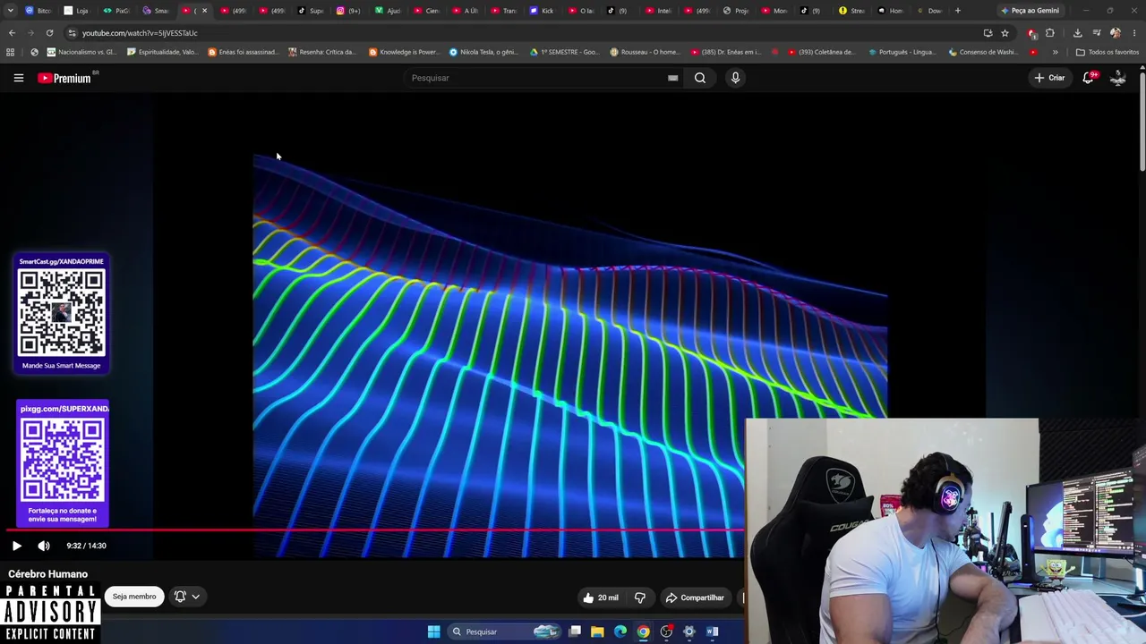The height and width of the screenshot is (644, 1146).
Task: Open Nacionalismo vs. Gl... bookmark
Action: pos(82,52)
